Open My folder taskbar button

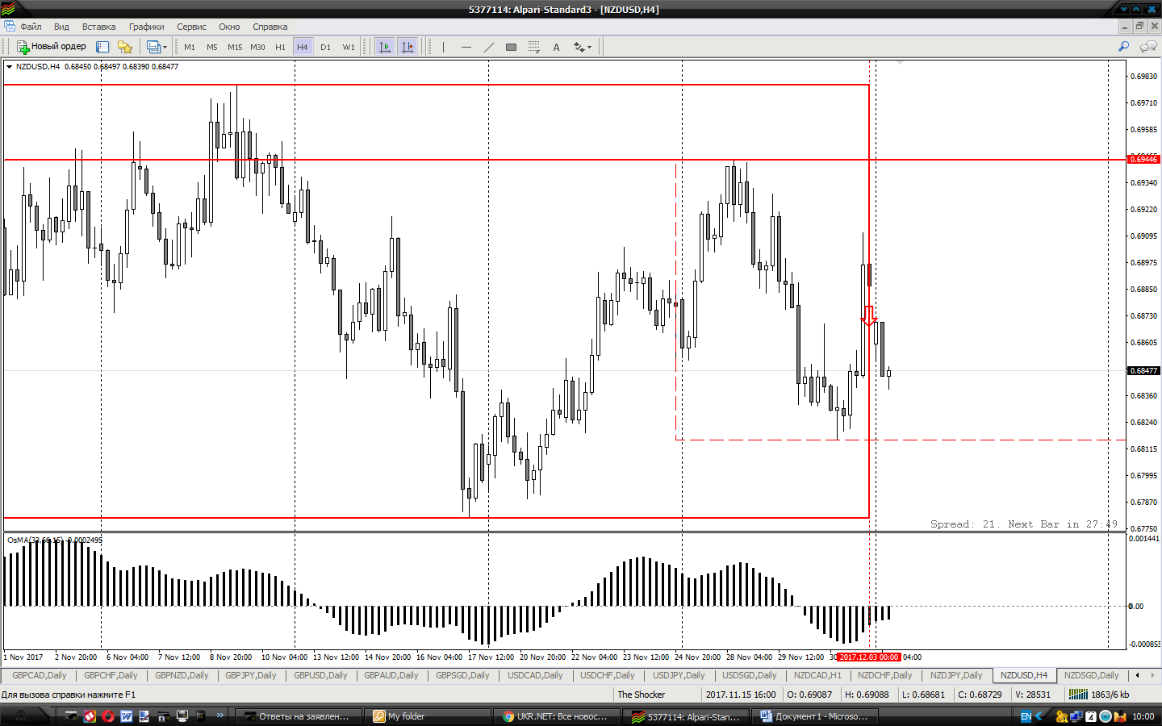428,716
